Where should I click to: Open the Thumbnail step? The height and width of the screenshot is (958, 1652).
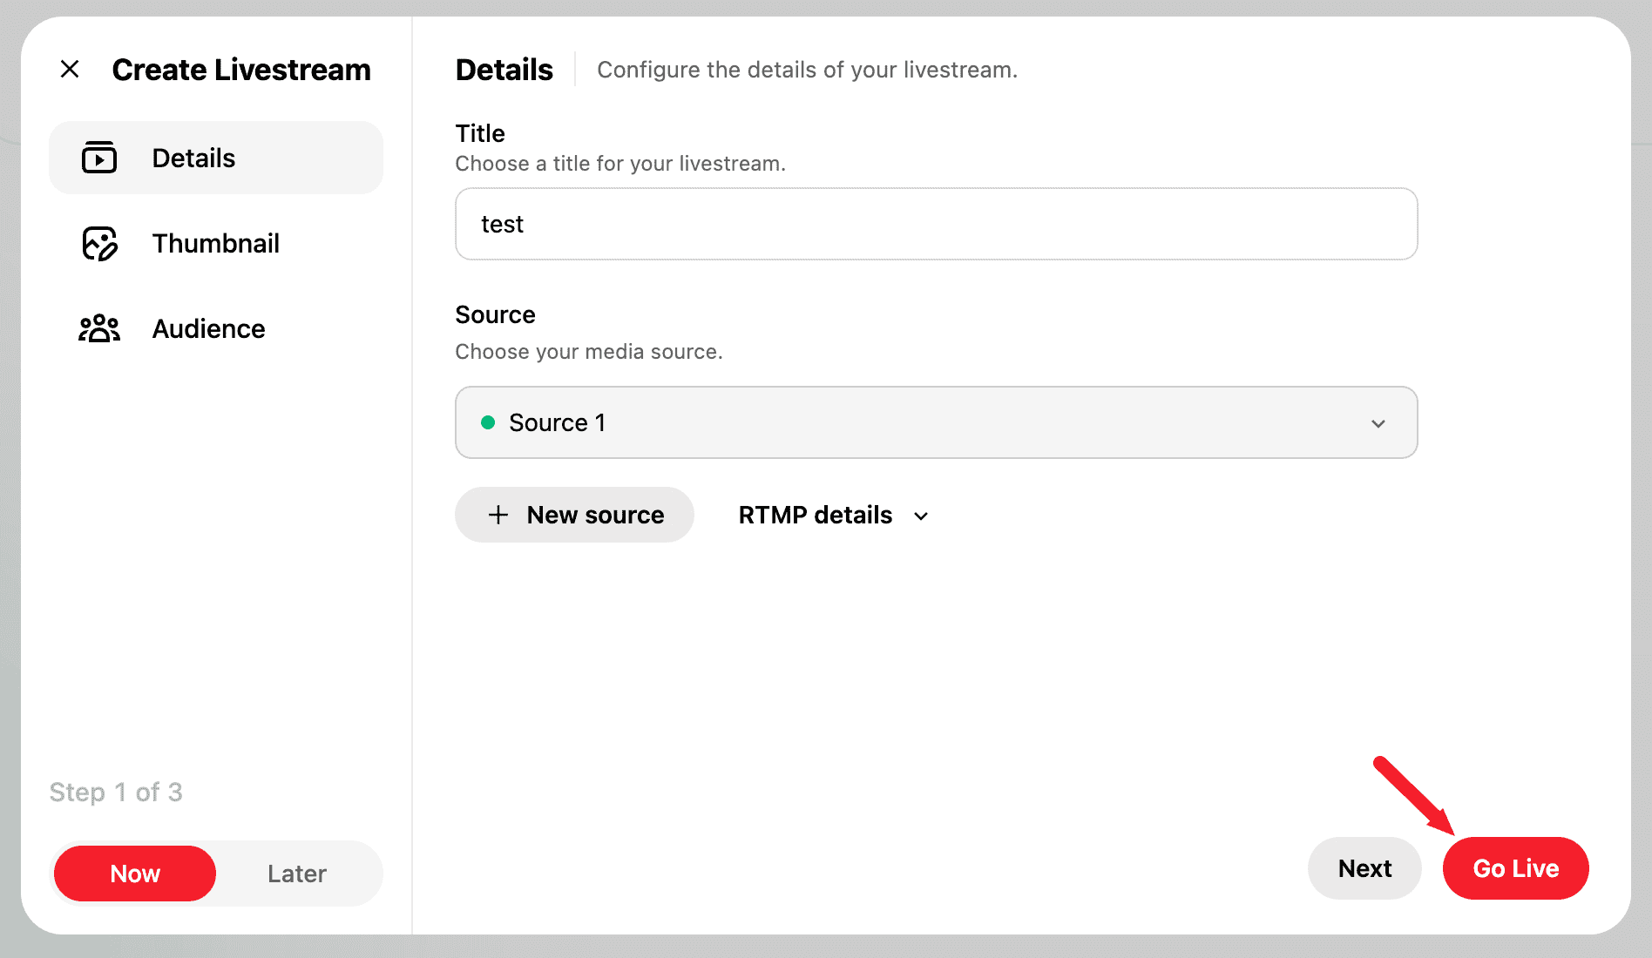pos(216,243)
